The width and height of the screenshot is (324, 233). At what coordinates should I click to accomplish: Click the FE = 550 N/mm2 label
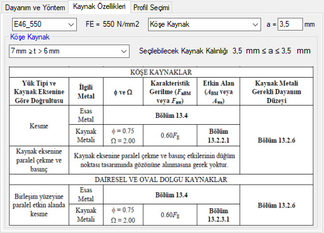pyautogui.click(x=112, y=24)
